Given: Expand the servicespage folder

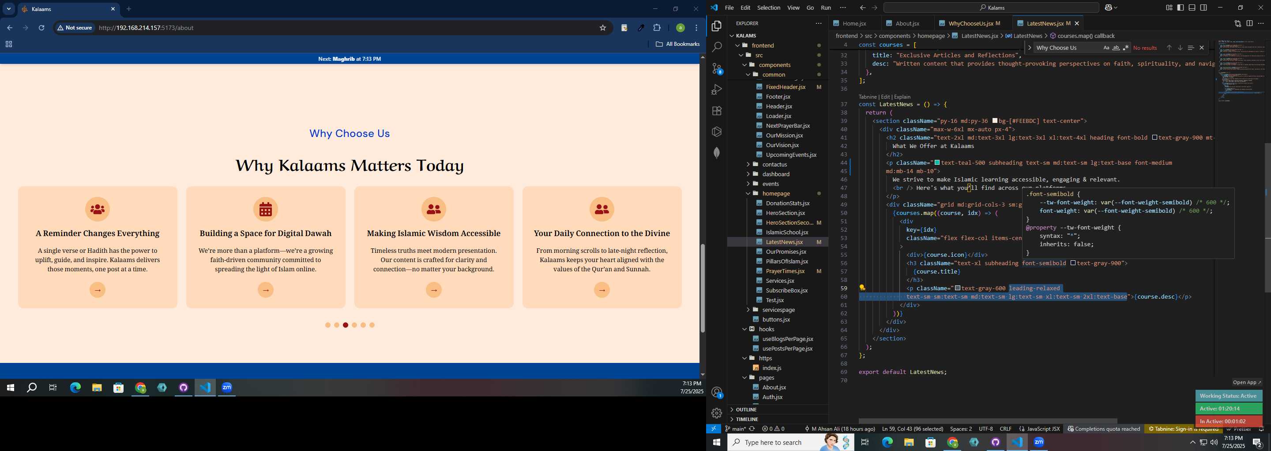Looking at the screenshot, I should point(778,310).
